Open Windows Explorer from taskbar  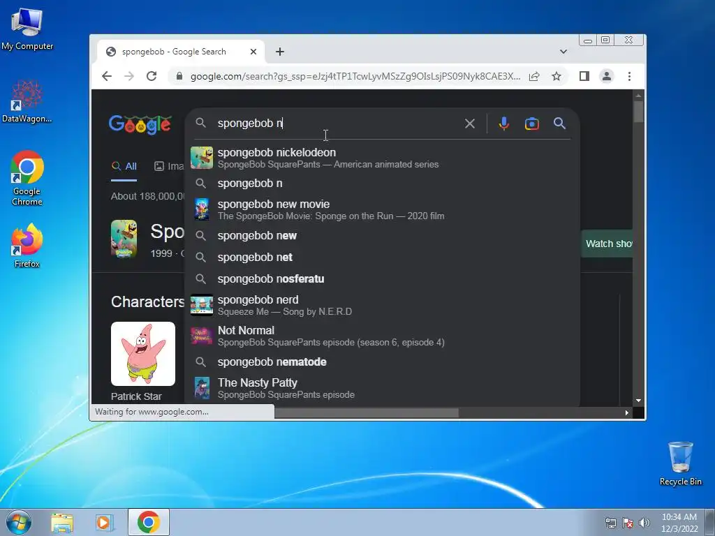pyautogui.click(x=62, y=522)
